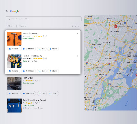Open the TotalCare Home Repair listing title
The height and width of the screenshot is (124, 137).
(35, 100)
